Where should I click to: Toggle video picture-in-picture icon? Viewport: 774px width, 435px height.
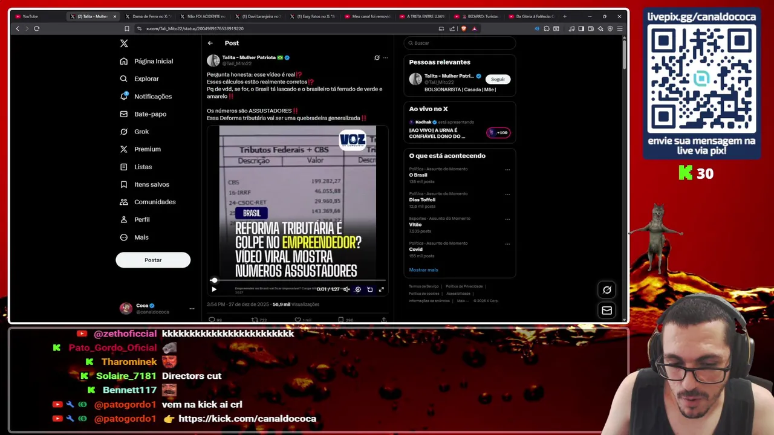369,289
